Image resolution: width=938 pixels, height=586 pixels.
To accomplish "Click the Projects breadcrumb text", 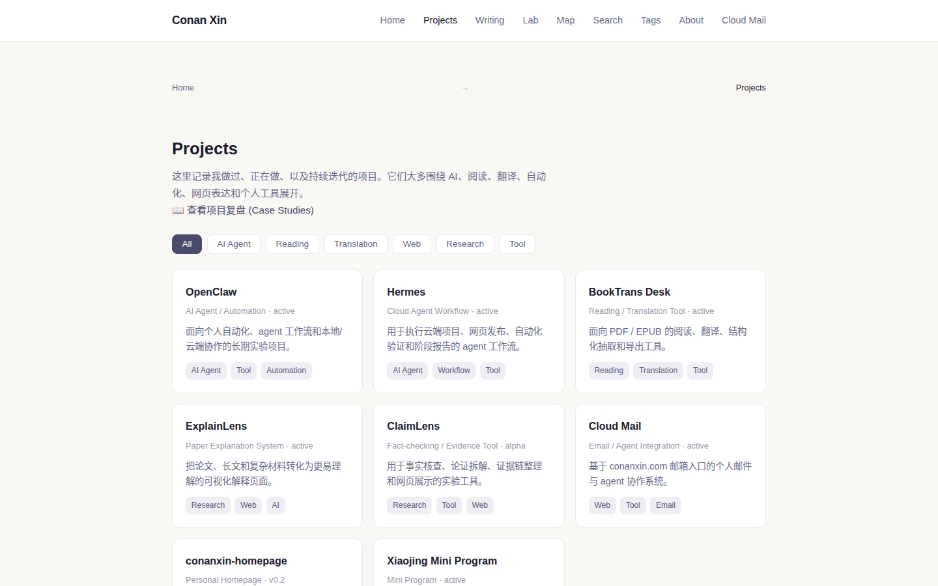I will (x=750, y=88).
